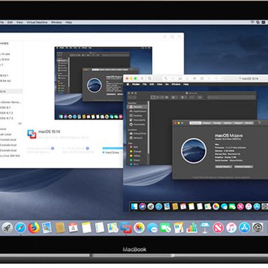
Task: Activate Siri in the guest VM dock
Action: [x=143, y=206]
